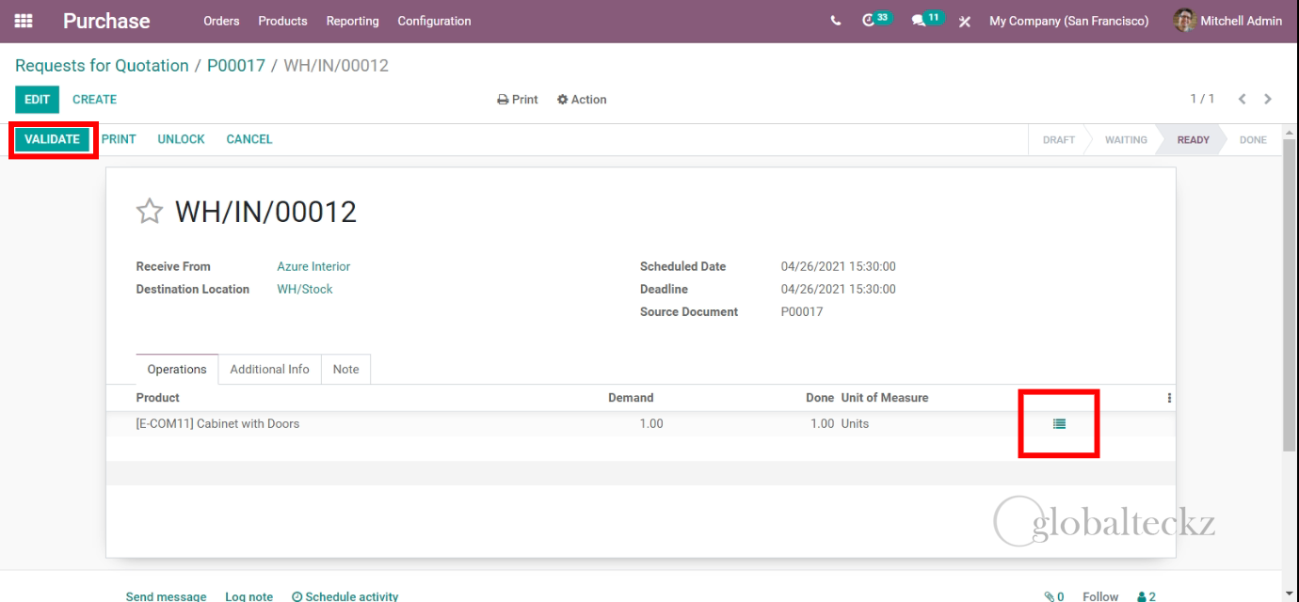Viewport: 1299px width, 602px height.
Task: Click the attachments paperclip count
Action: coord(1054,596)
